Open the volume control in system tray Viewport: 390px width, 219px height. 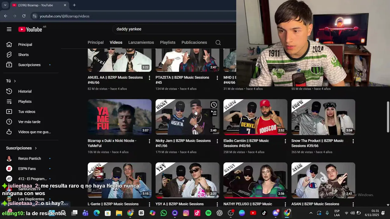coord(353,213)
